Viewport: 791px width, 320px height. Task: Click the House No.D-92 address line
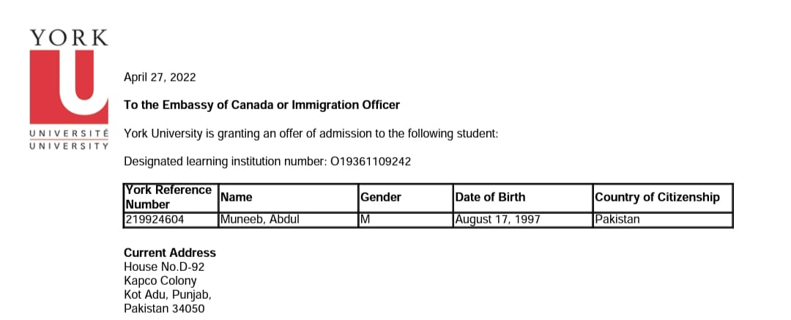tap(164, 267)
